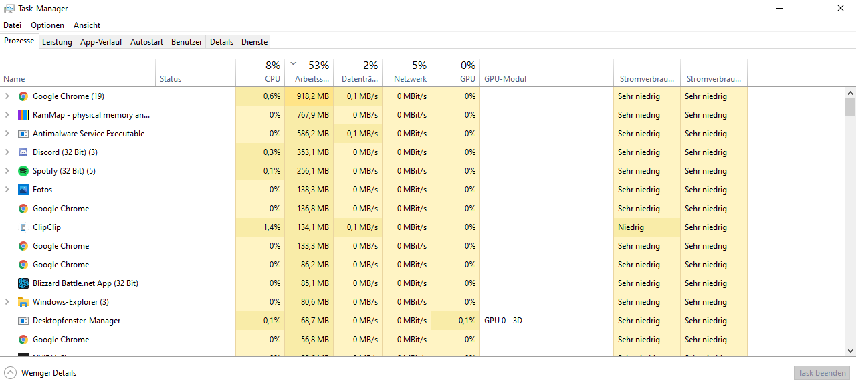Click the scrollbar down arrow

click(850, 350)
